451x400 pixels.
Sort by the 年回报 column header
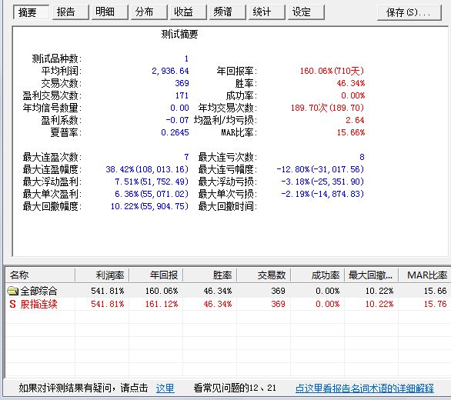click(x=156, y=275)
